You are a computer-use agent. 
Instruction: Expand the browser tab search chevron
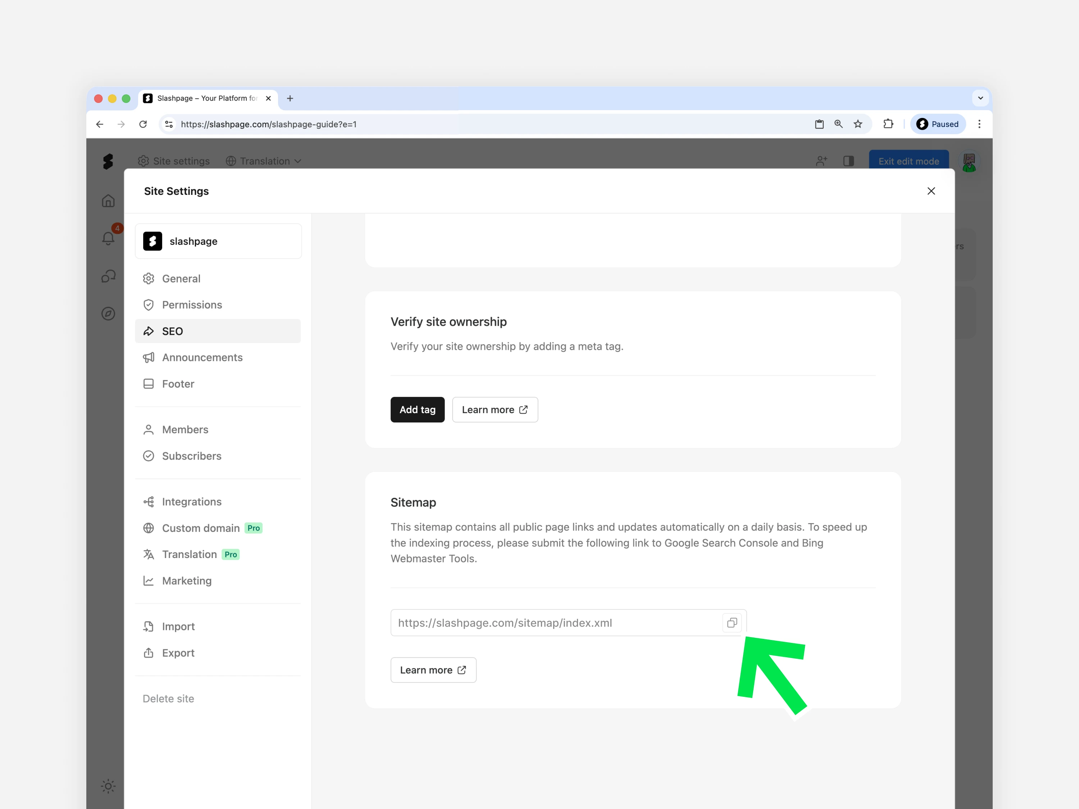980,99
